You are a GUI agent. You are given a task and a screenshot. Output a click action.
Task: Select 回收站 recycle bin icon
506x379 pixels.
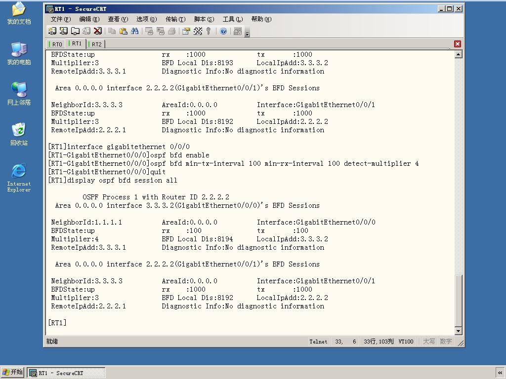[x=19, y=134]
